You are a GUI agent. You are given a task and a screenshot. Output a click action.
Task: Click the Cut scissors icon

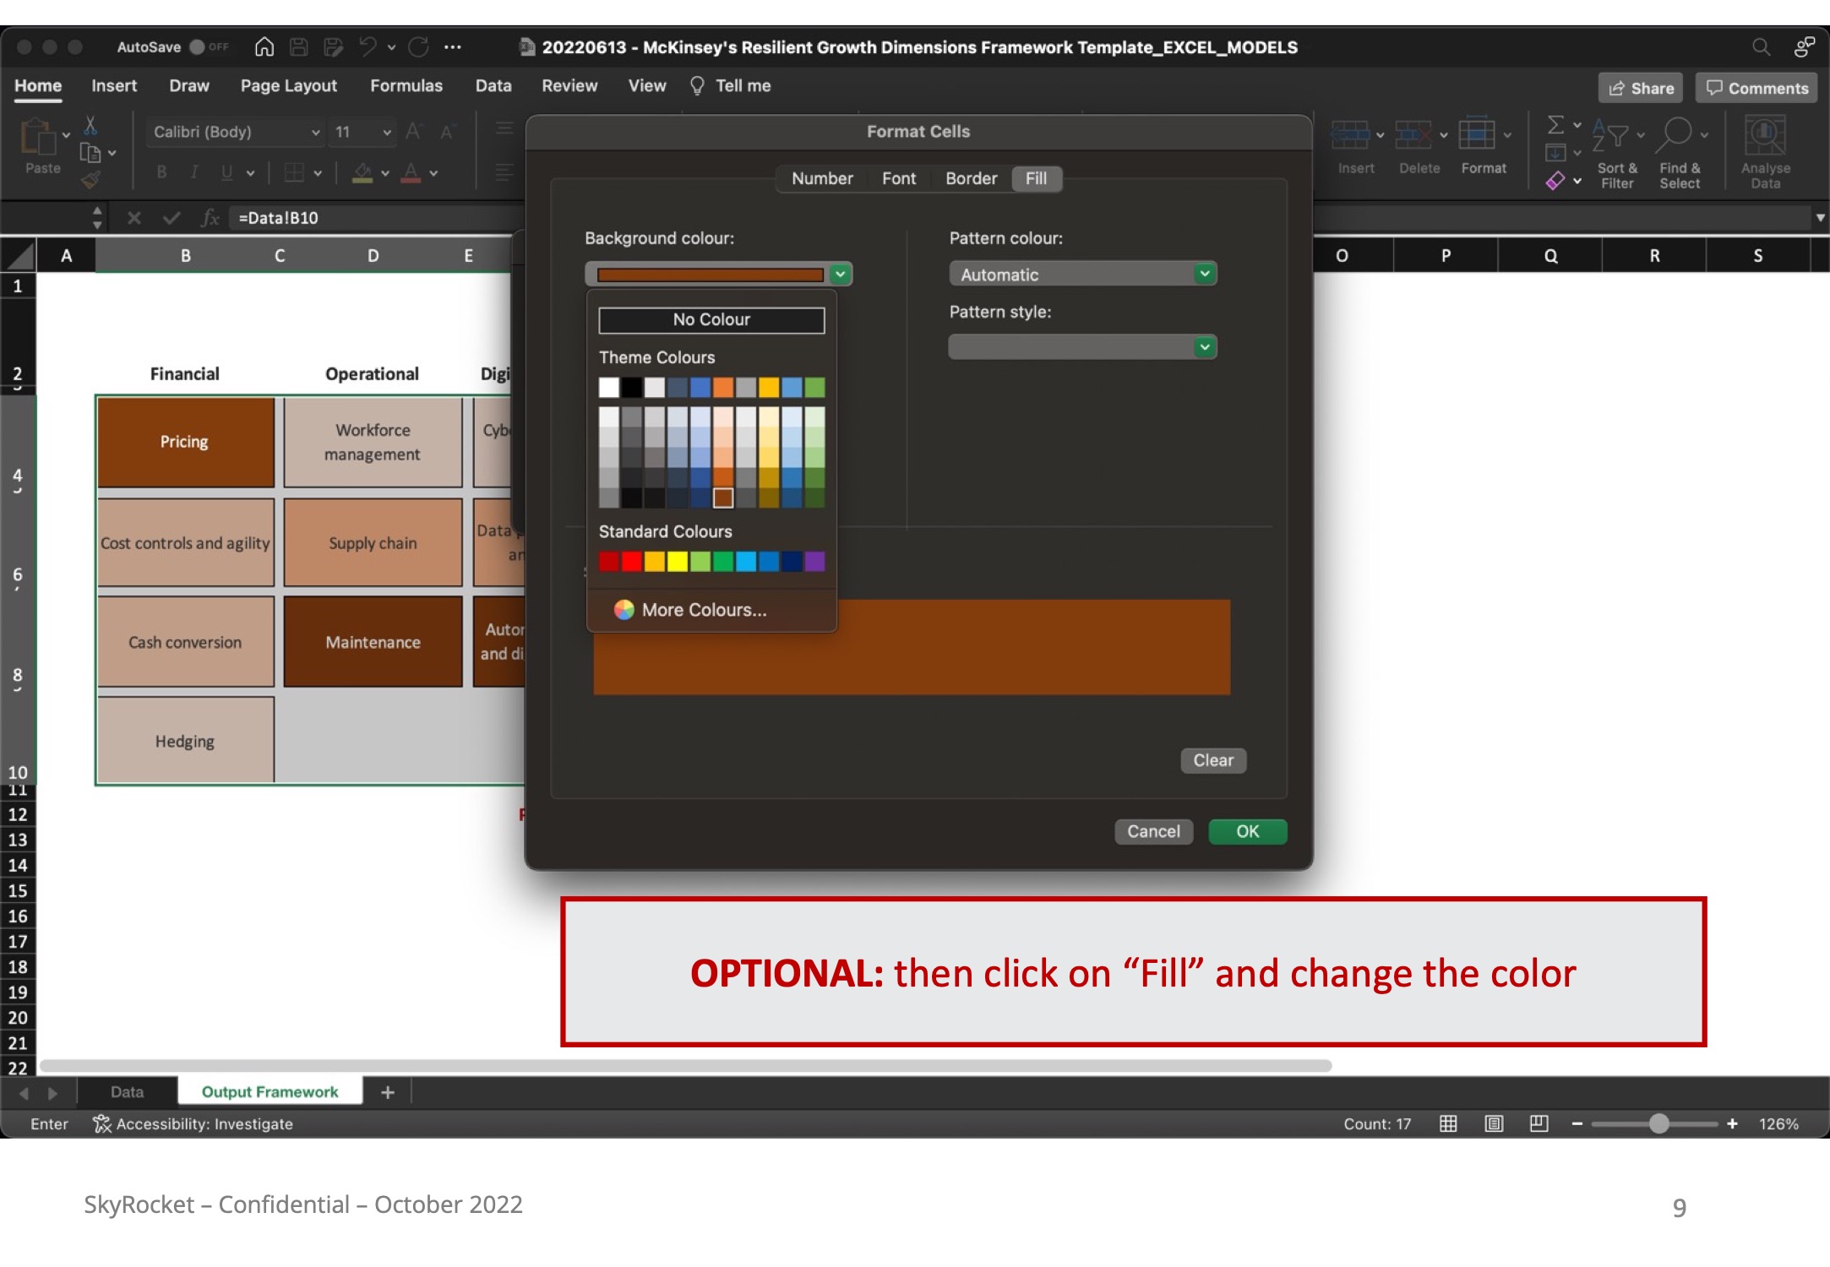[x=90, y=126]
